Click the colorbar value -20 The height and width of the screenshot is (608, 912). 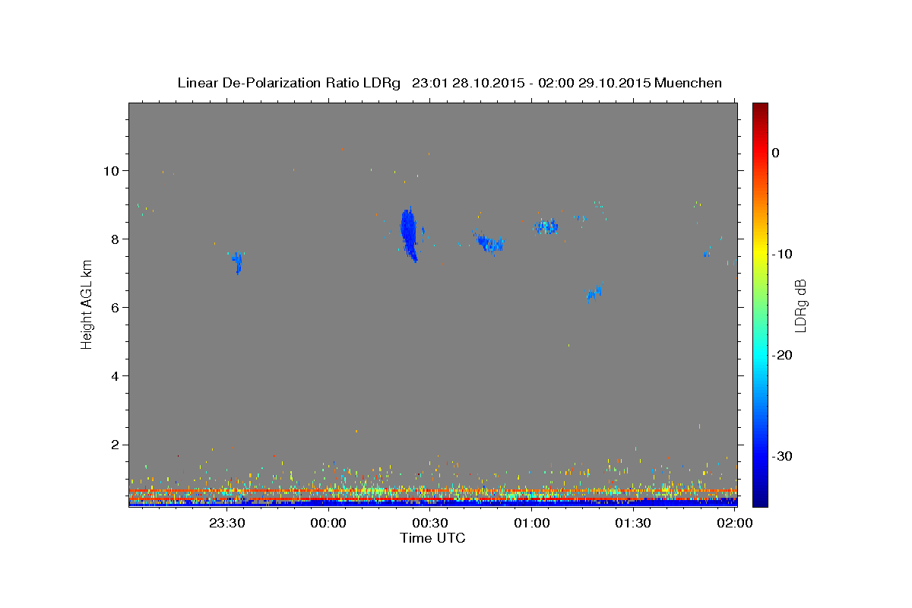click(x=781, y=355)
